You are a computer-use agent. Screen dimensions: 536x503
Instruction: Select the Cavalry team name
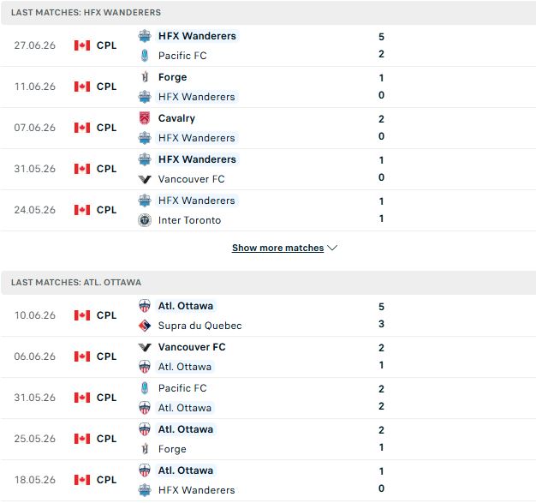coord(176,118)
